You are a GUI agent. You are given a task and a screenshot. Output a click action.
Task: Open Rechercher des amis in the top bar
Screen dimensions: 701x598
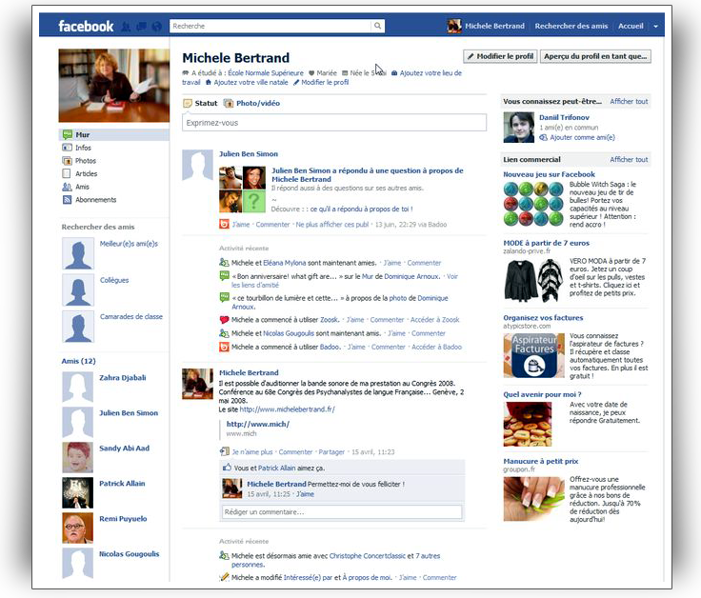coord(571,26)
